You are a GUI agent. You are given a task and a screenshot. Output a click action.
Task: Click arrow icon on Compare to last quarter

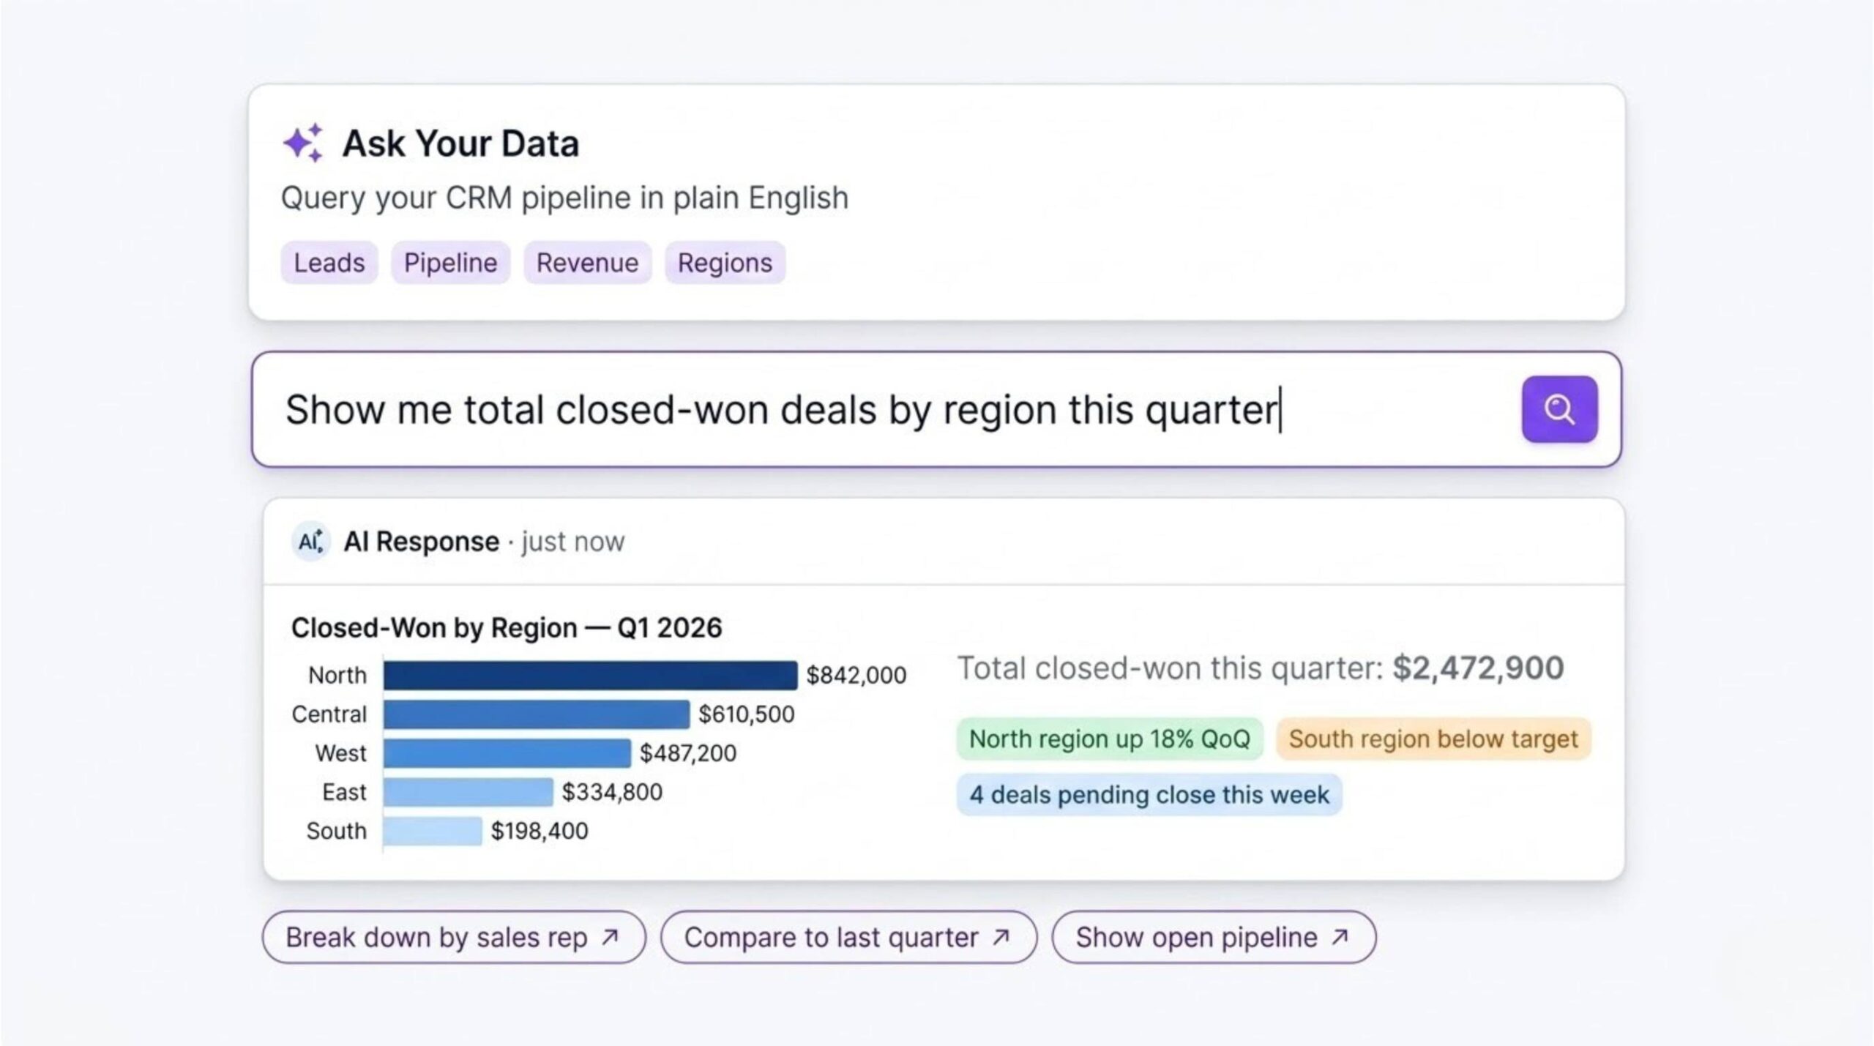[1001, 937]
